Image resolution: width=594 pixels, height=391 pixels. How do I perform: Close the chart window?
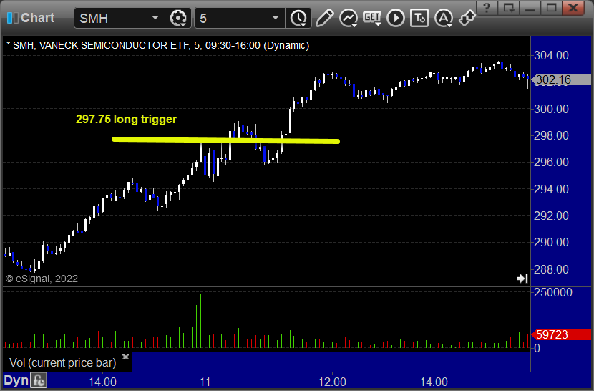coord(573,8)
